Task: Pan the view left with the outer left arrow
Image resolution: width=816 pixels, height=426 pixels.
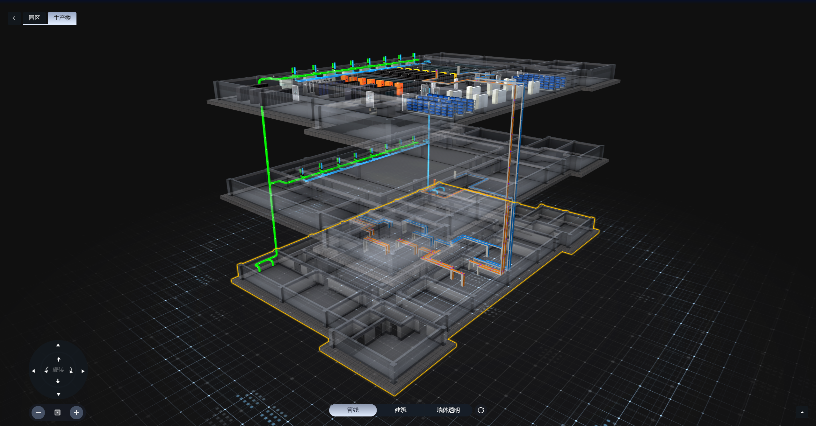Action: click(34, 370)
